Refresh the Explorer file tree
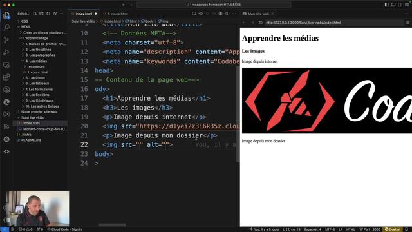412x232 pixels. [48, 14]
